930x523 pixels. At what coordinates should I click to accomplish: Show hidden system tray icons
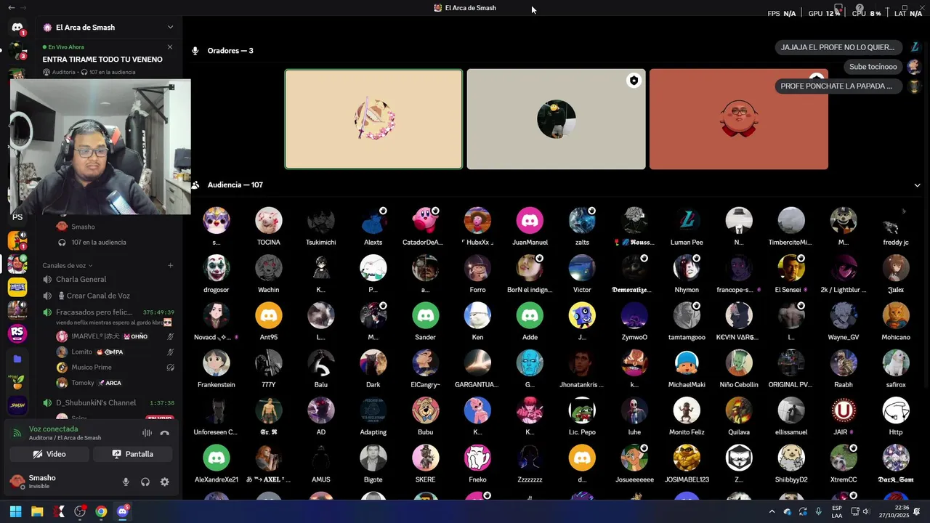click(x=772, y=511)
